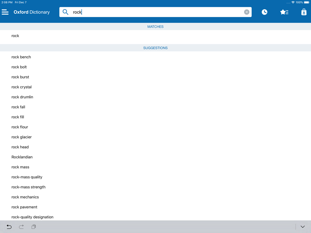Clear the search field text
311x233 pixels.
click(247, 12)
